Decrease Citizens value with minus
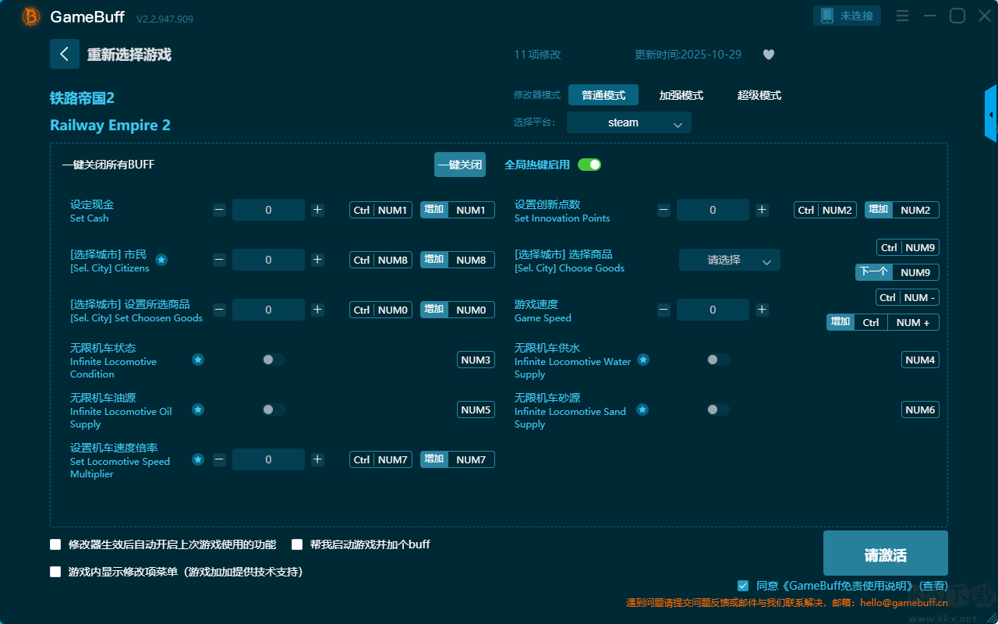Viewport: 998px width, 624px height. [x=220, y=260]
